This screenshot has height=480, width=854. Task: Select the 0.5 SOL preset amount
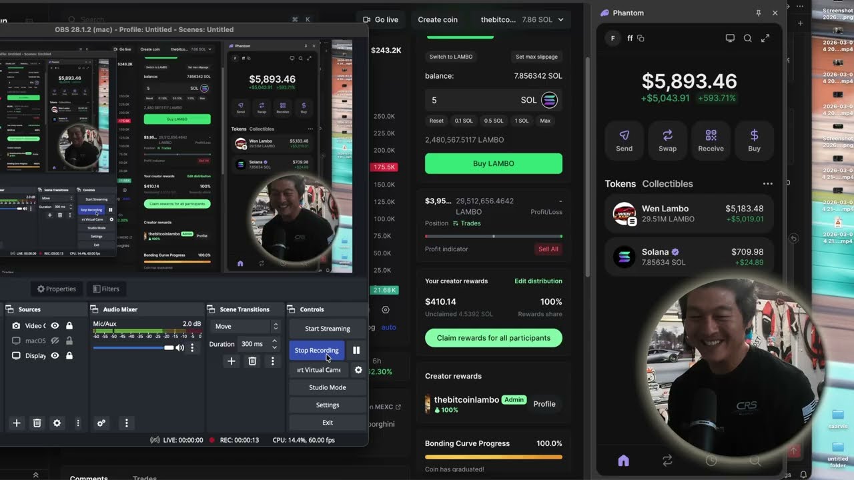point(494,121)
